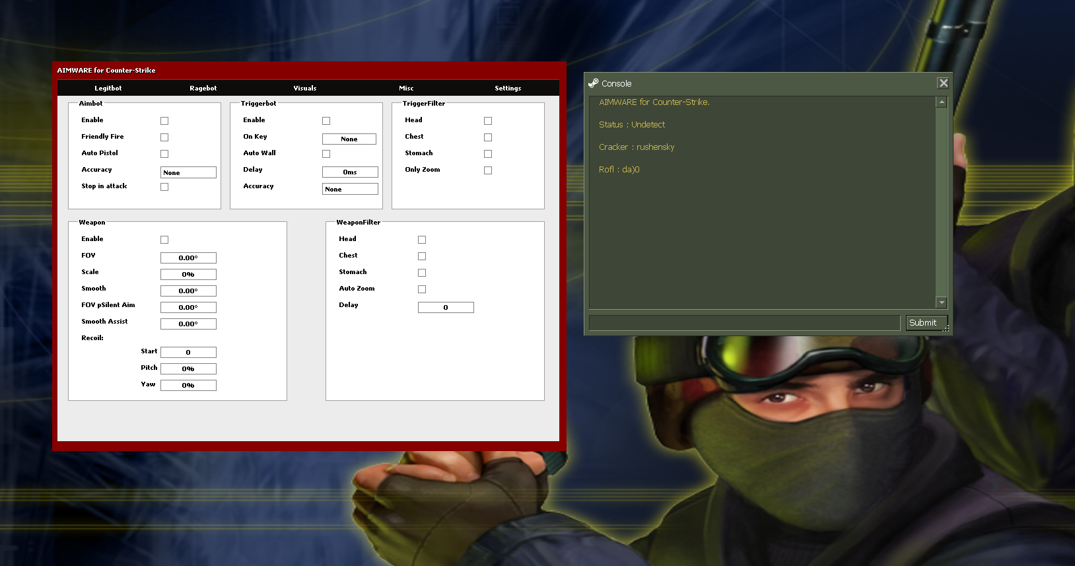Viewport: 1075px width, 566px height.
Task: Toggle Triggerbot Auto Wall checkbox
Action: coord(326,154)
